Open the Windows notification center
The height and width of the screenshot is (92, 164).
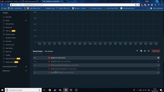[161, 90]
